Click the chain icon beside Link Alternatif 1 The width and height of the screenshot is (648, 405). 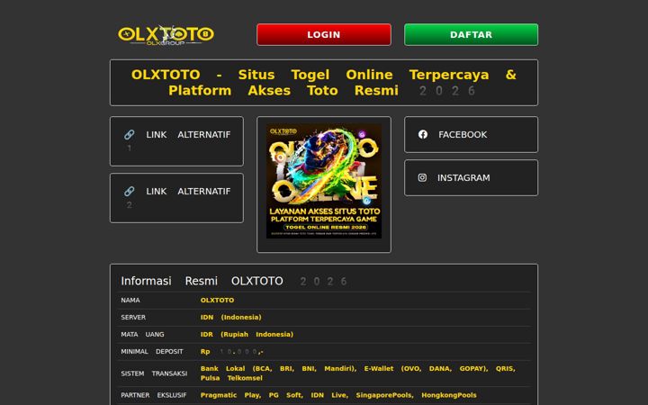tap(129, 135)
